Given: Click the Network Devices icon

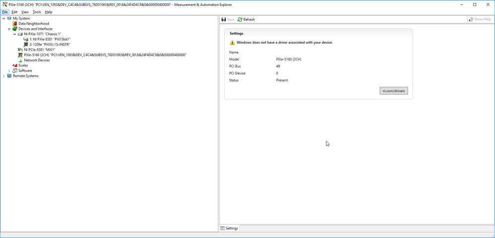Looking at the screenshot, I should 20,60.
